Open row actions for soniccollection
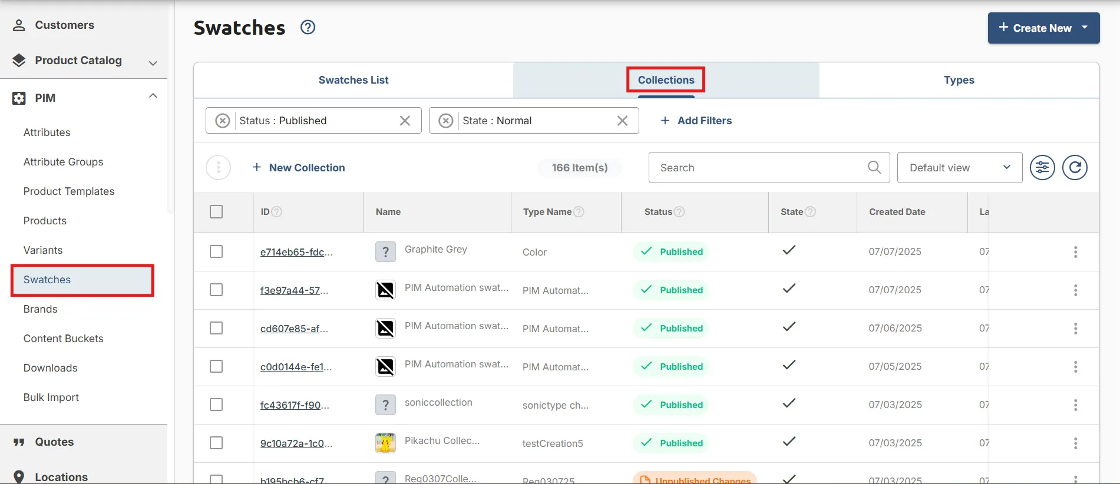This screenshot has width=1120, height=484. point(1075,405)
